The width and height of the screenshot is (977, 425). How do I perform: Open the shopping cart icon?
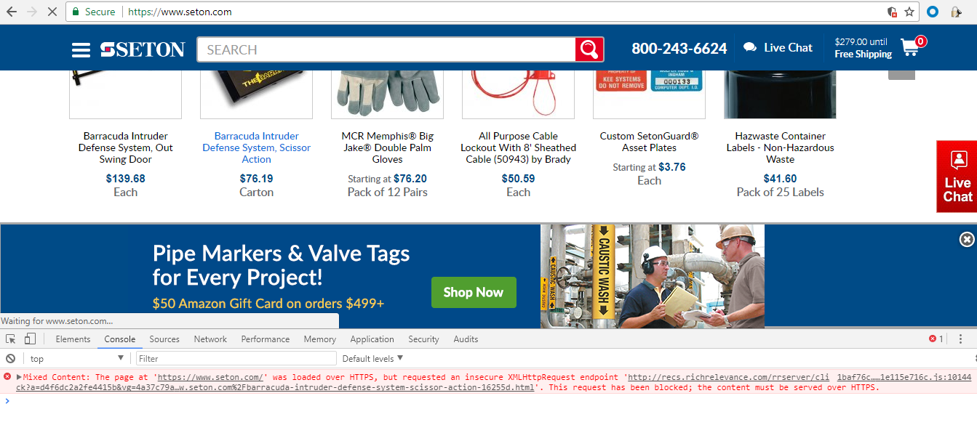[x=909, y=48]
